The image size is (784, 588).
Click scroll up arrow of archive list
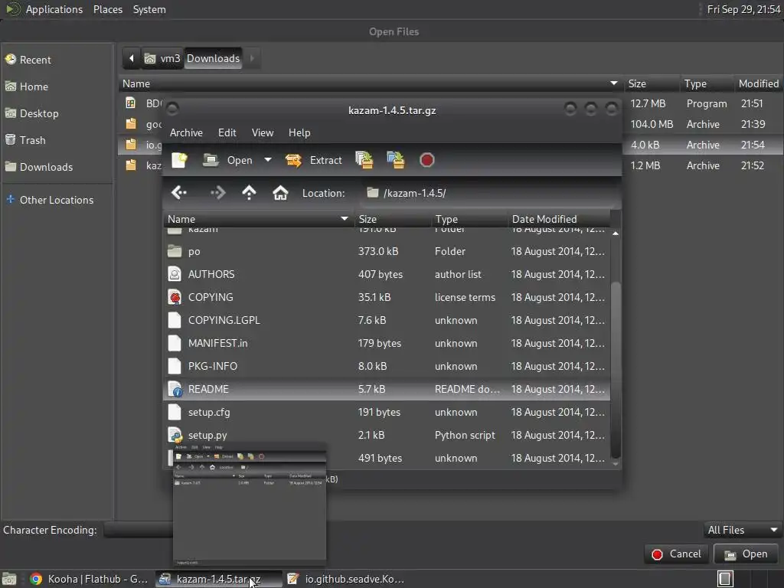click(616, 234)
